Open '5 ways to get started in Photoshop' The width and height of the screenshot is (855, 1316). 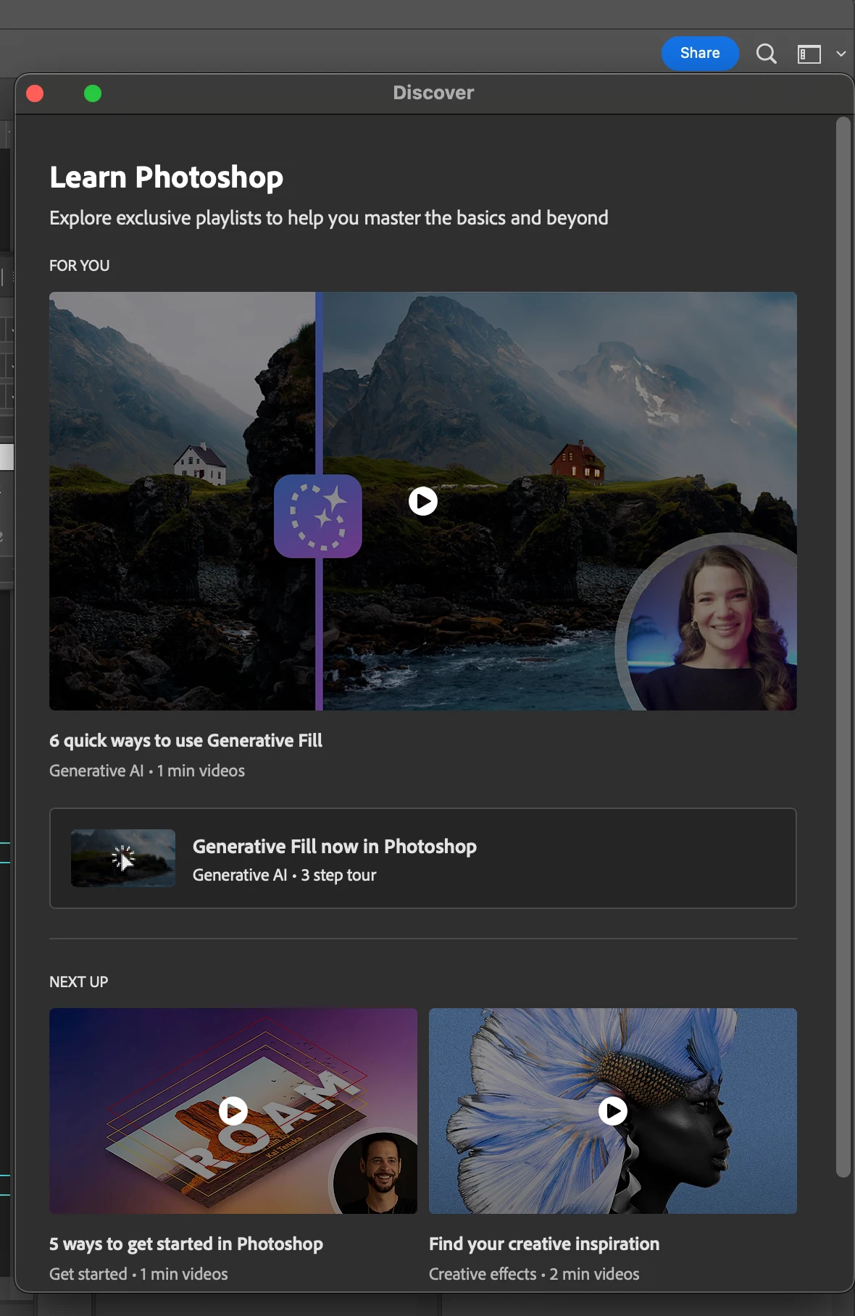click(x=186, y=1244)
